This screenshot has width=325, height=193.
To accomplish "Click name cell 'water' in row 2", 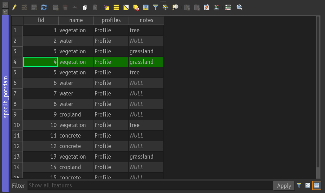I will pyautogui.click(x=76, y=41).
